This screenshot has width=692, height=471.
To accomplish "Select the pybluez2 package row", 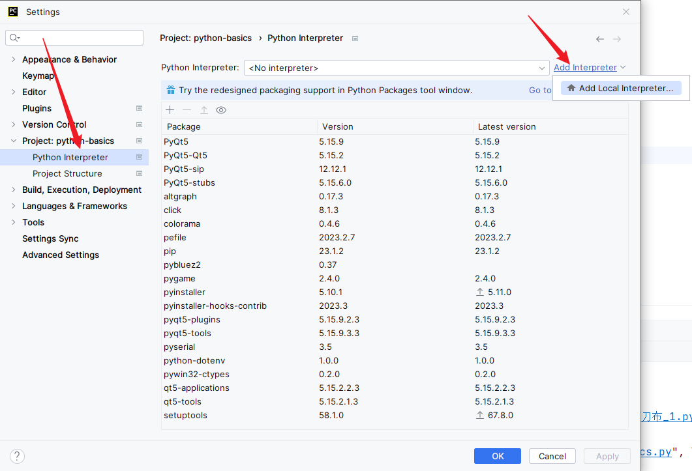I will pyautogui.click(x=395, y=264).
